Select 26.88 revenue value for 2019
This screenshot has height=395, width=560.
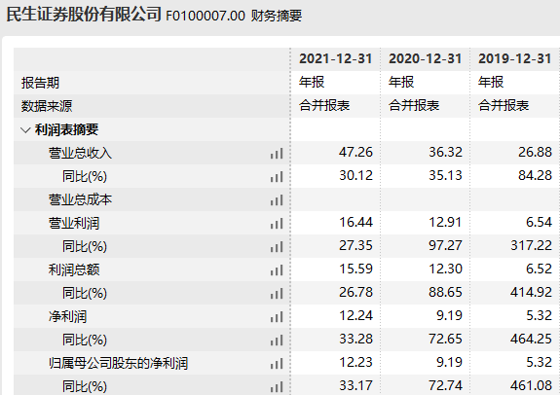click(535, 153)
